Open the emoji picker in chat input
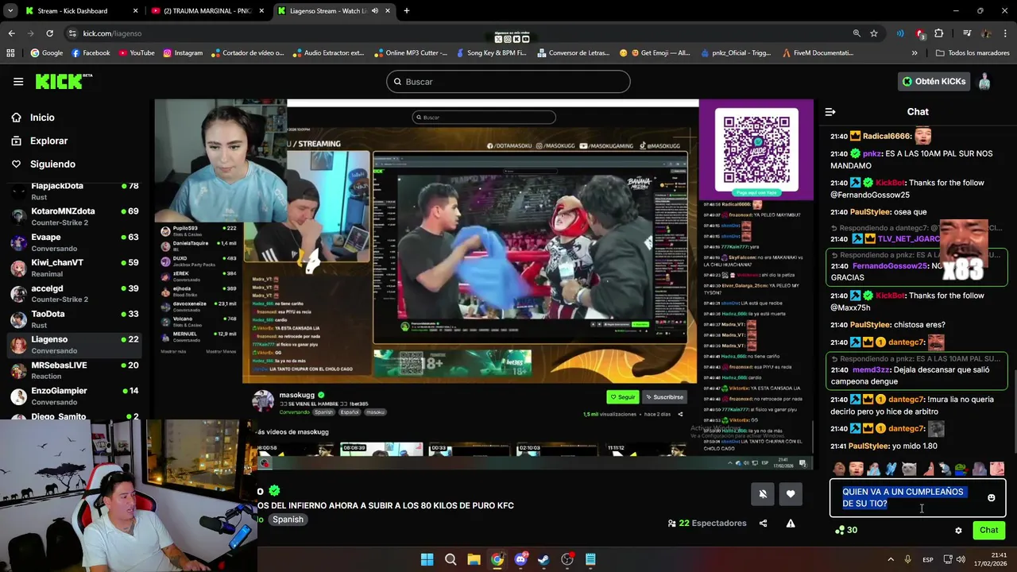1017x572 pixels. [991, 498]
